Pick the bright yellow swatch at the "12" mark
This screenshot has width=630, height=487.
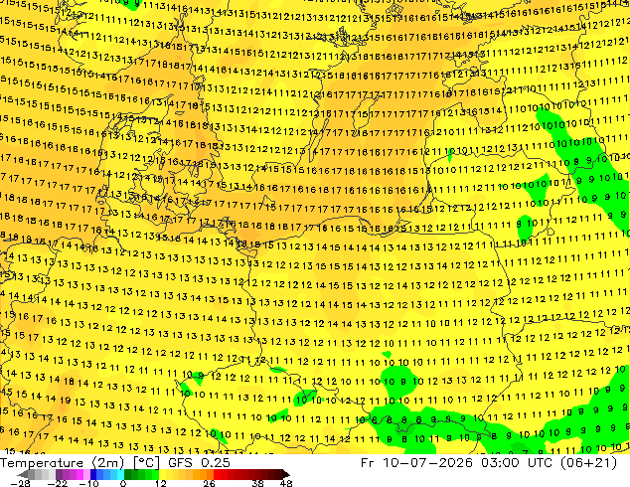163,474
